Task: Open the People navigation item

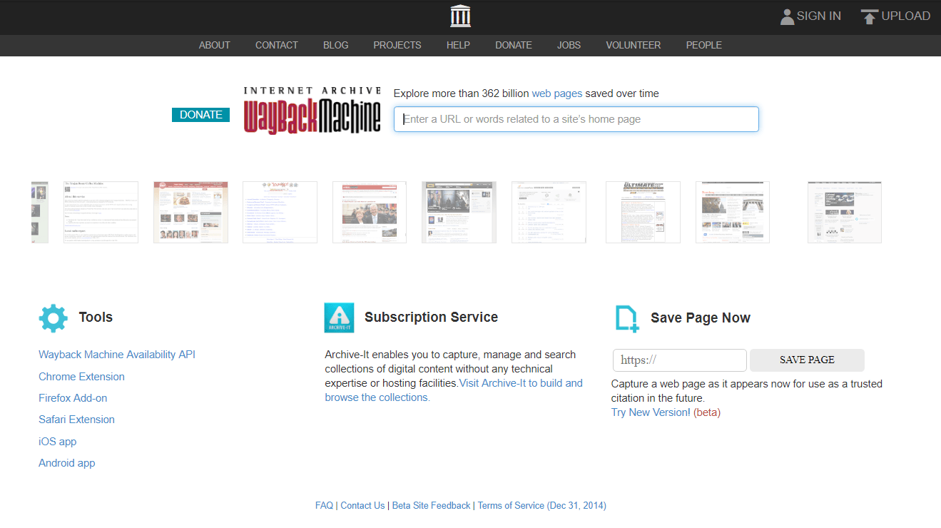Action: [x=704, y=45]
